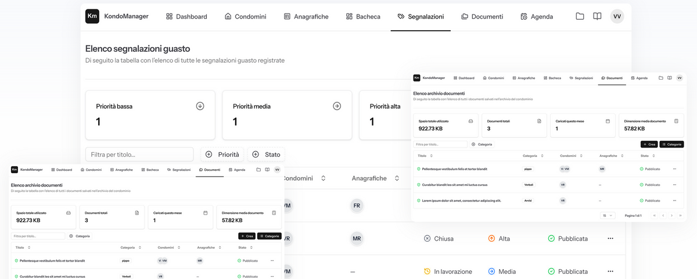Go to the next page in pagination
The image size is (697, 279).
pos(672,216)
